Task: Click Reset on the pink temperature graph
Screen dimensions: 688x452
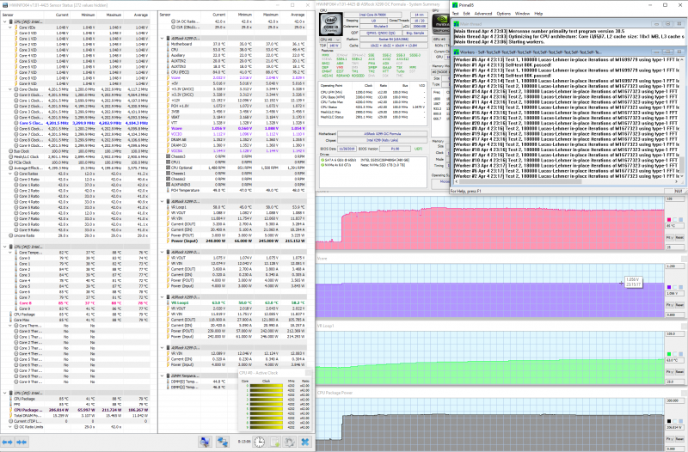Action: pyautogui.click(x=679, y=238)
